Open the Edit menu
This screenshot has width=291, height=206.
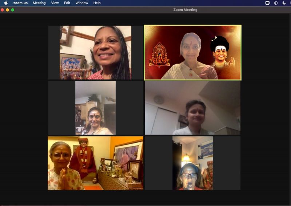[67, 3]
